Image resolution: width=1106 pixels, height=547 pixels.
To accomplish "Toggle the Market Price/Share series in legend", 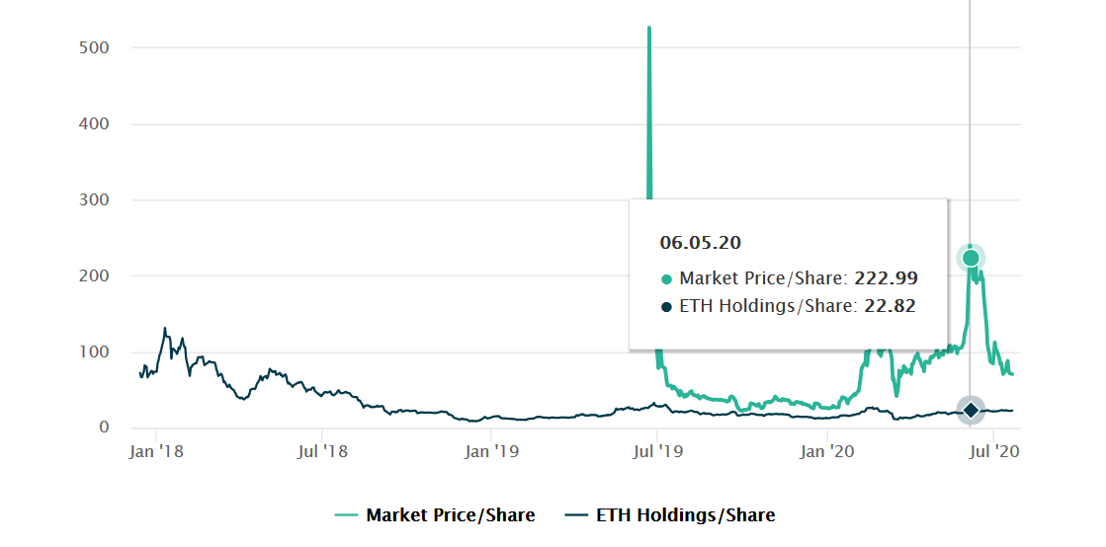I will tap(450, 515).
